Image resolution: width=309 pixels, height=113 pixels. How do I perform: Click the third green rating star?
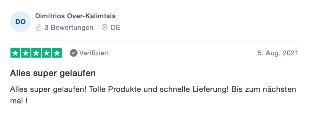[36, 53]
